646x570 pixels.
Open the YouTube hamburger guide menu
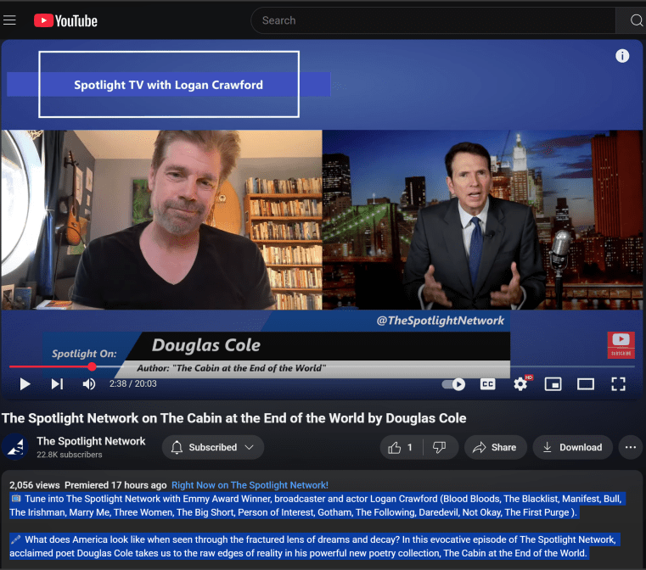[x=10, y=20]
